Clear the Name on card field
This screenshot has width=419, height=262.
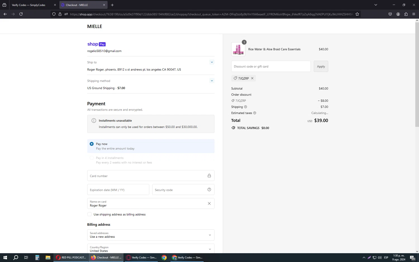point(209,203)
